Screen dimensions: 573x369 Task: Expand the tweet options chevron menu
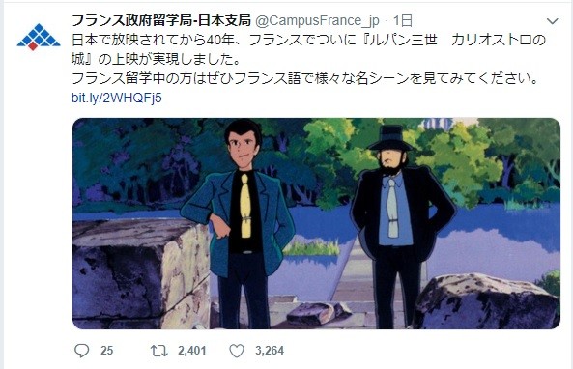click(x=552, y=21)
